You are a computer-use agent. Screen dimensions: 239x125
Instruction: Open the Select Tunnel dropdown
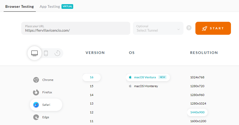(x=158, y=28)
